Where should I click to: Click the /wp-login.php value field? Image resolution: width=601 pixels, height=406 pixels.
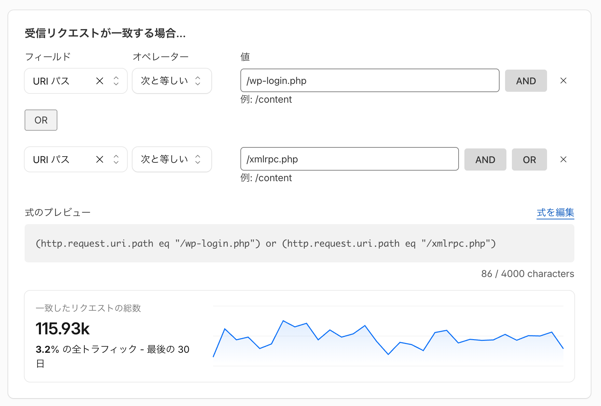tap(370, 81)
